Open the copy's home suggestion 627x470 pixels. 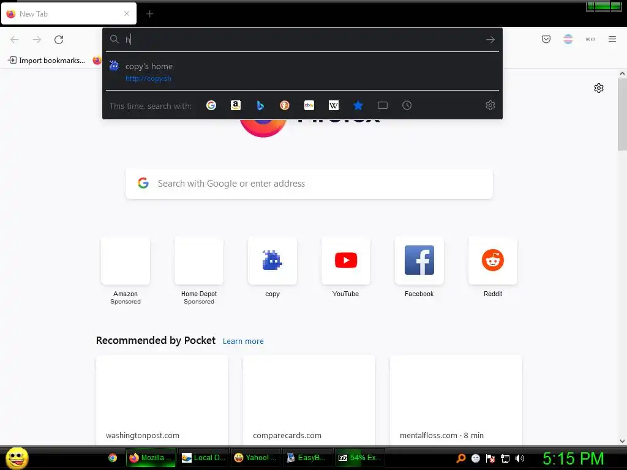pos(302,72)
